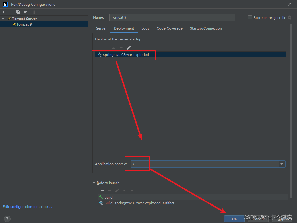Viewport: 297px width, 223px height.
Task: Open project file storage settings gear
Action: click(x=289, y=17)
